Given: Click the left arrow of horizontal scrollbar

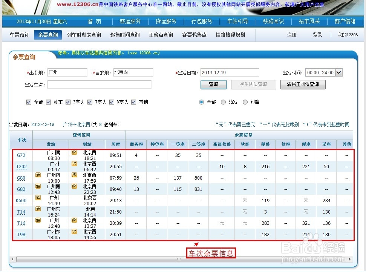Looking at the screenshot, I should pyautogui.click(x=12, y=259).
